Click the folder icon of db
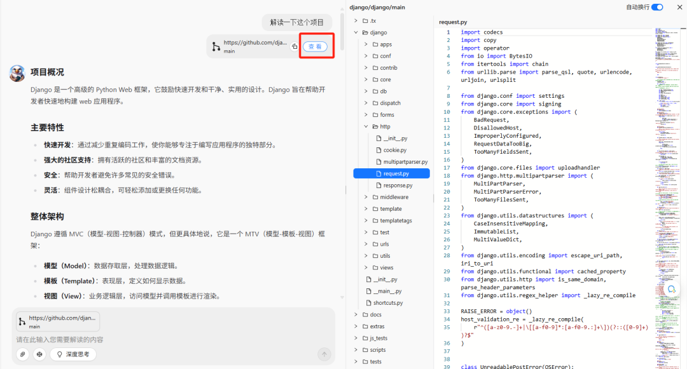This screenshot has height=369, width=687. pyautogui.click(x=375, y=91)
